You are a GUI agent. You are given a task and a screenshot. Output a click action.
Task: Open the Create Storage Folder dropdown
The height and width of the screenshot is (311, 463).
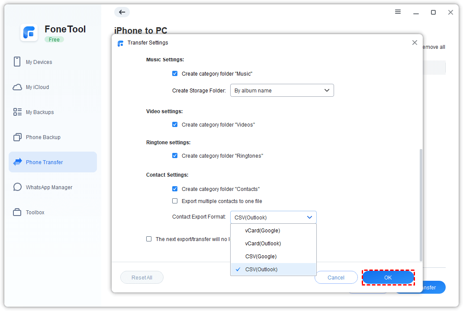coord(282,91)
